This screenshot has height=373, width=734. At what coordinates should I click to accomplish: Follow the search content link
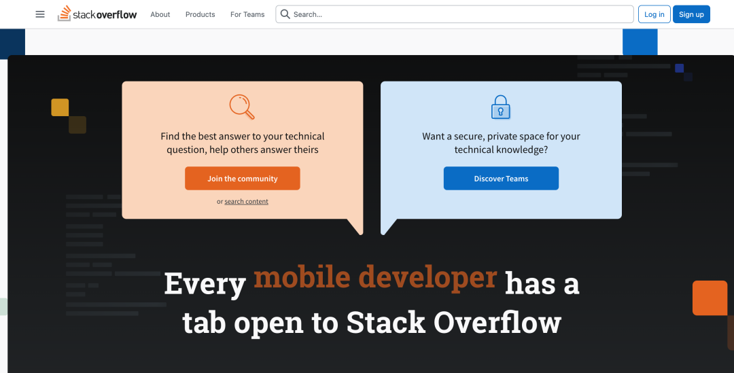(246, 201)
